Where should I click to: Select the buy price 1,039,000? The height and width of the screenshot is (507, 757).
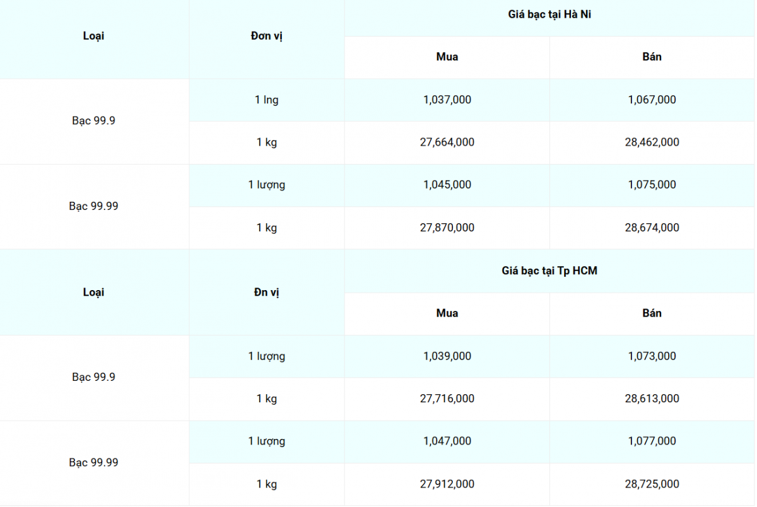[x=447, y=356]
